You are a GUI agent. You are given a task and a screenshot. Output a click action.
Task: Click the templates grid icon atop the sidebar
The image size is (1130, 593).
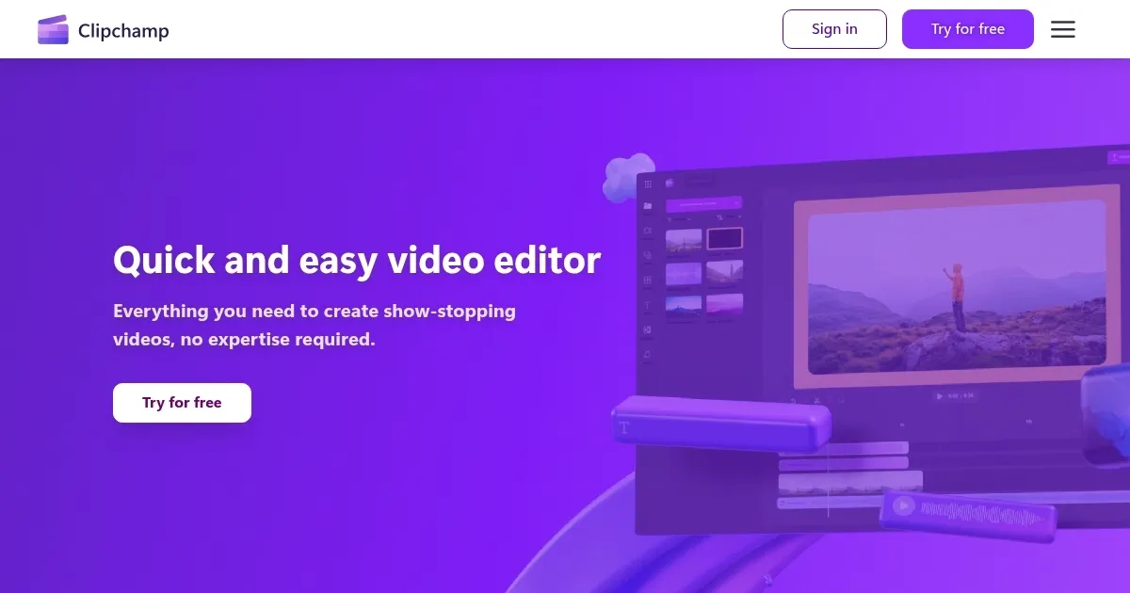click(647, 184)
